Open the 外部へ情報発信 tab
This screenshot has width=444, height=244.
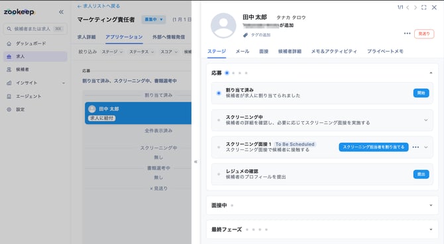click(x=168, y=37)
